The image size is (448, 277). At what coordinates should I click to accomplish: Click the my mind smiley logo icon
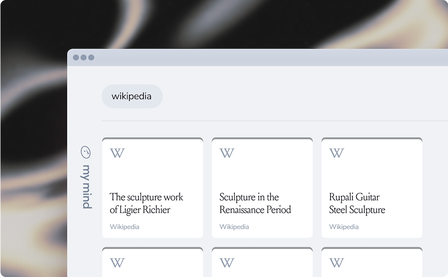click(x=86, y=152)
